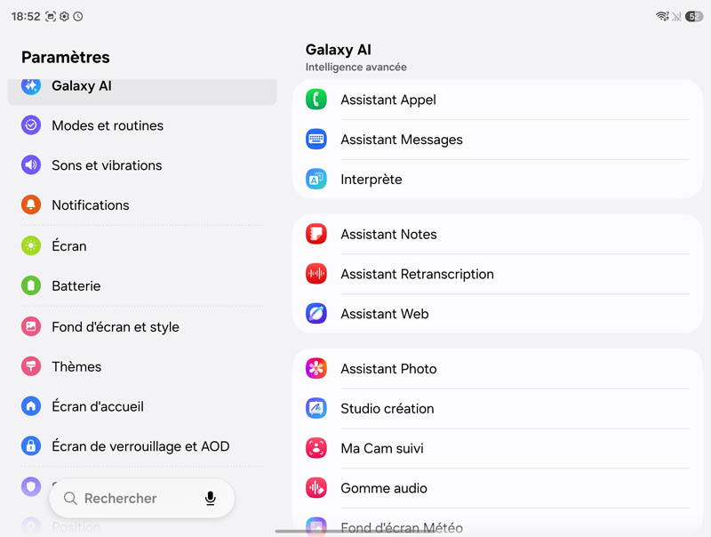This screenshot has height=537, width=711.
Task: Open Écran d'accueil settings
Action: point(142,406)
